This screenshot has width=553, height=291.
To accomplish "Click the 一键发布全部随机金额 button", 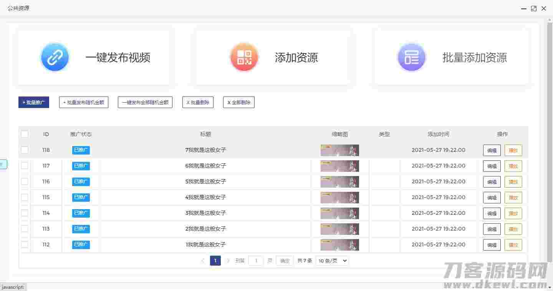I will (x=145, y=102).
